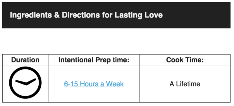Click the short right hand of the clock
Screen dimensions: 234x106
point(31,81)
